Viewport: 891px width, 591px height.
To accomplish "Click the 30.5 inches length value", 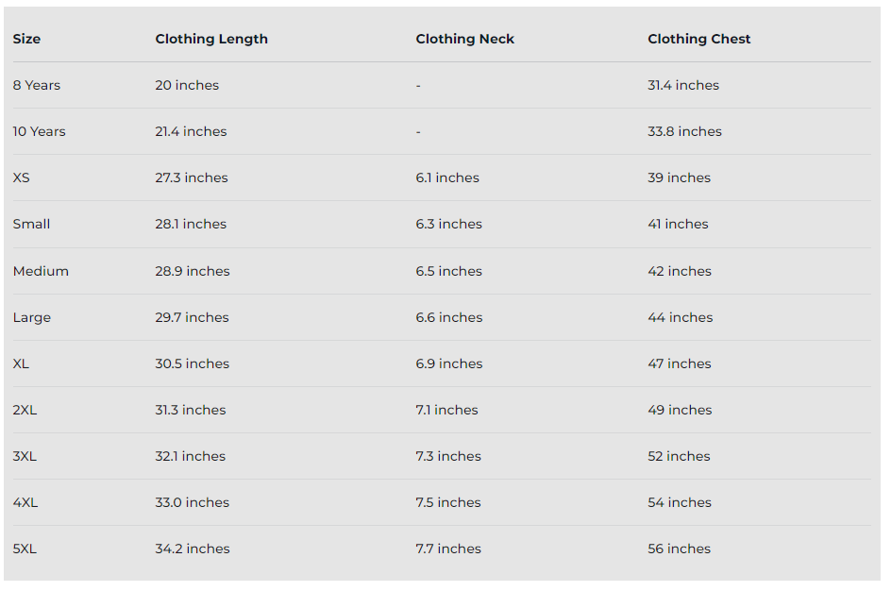I will click(x=192, y=363).
